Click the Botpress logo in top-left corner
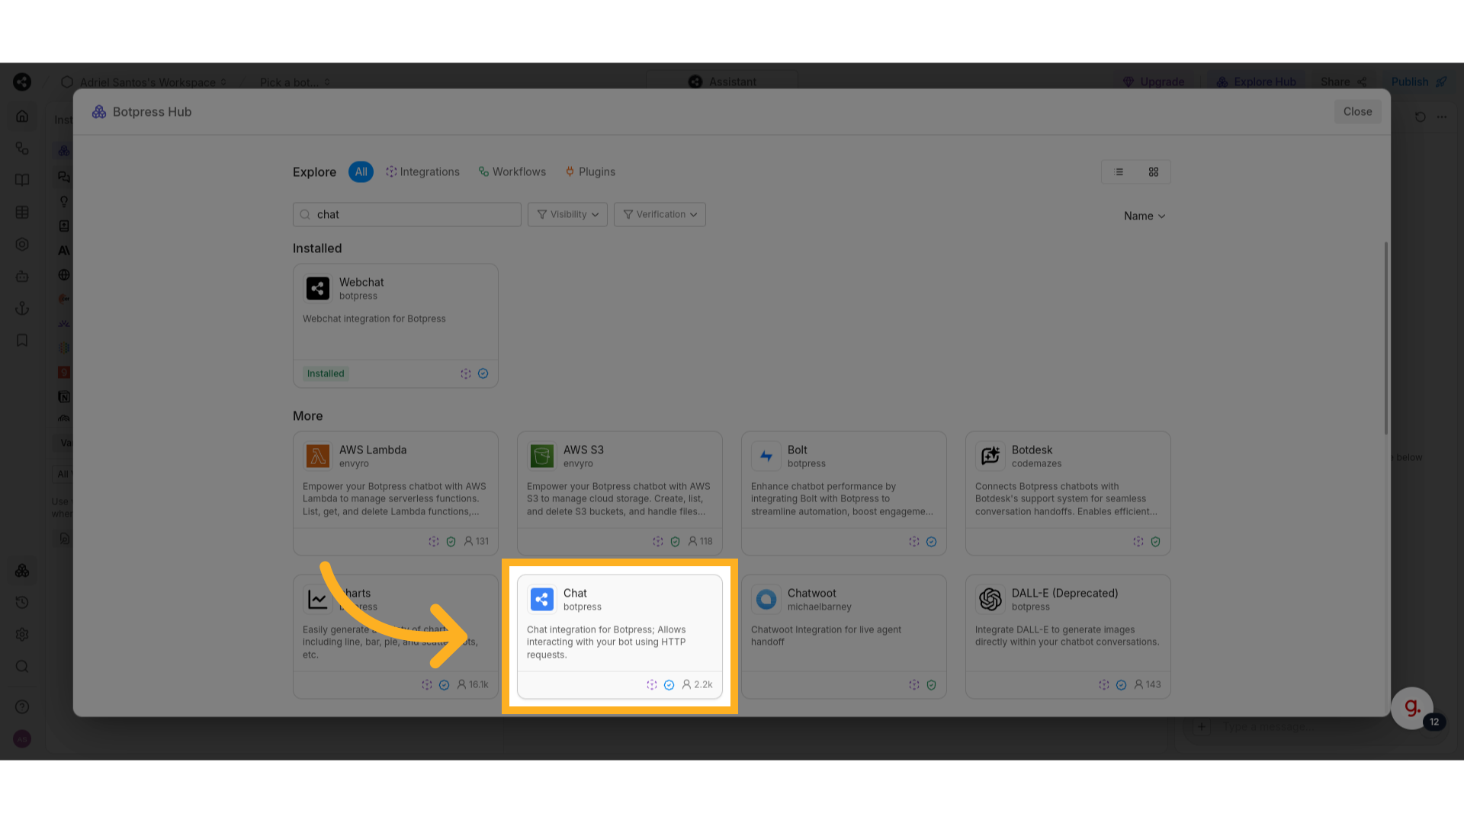 point(22,82)
